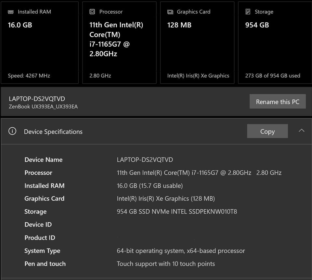312x280 pixels.
Task: Click the 16.0 GB (15.7 GB usable) value
Action: pos(149,186)
